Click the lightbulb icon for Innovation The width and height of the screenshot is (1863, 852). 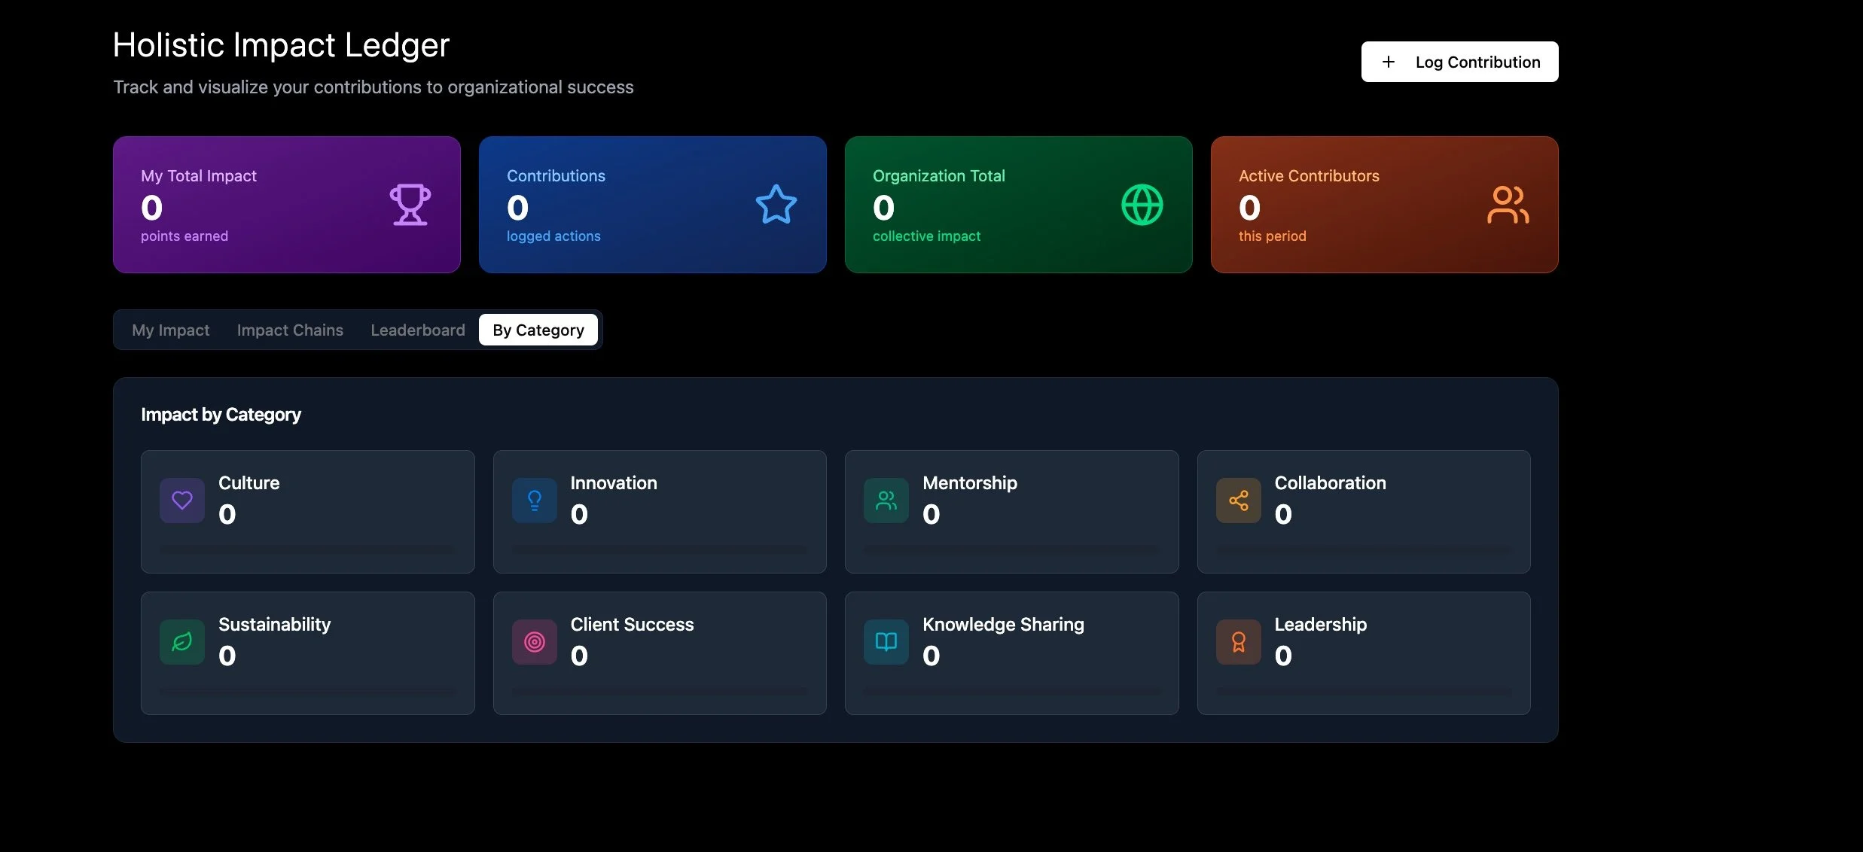click(x=535, y=501)
